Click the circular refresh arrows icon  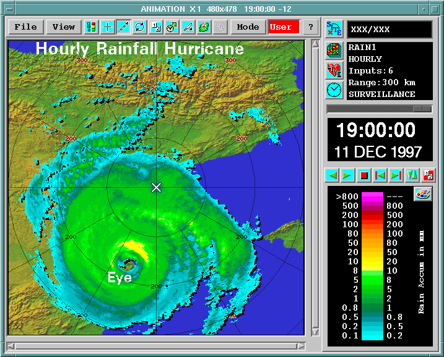(139, 27)
